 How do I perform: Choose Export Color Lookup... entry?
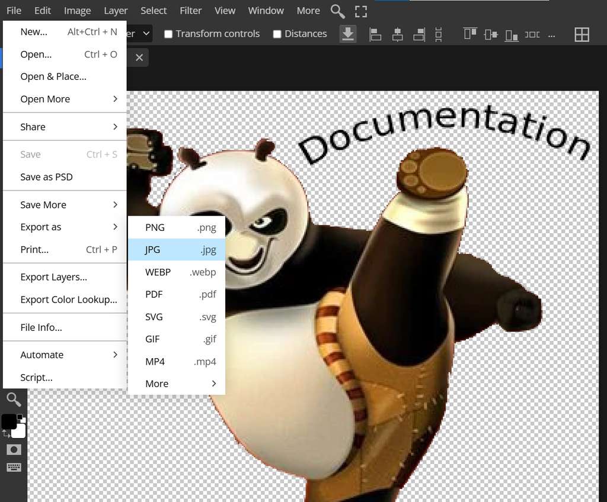(x=65, y=300)
